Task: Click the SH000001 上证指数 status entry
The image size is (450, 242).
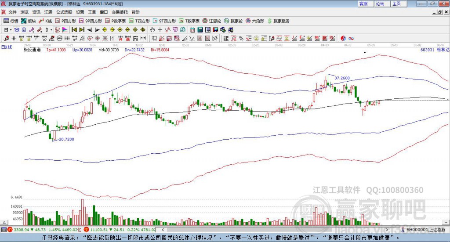Action: point(426,230)
